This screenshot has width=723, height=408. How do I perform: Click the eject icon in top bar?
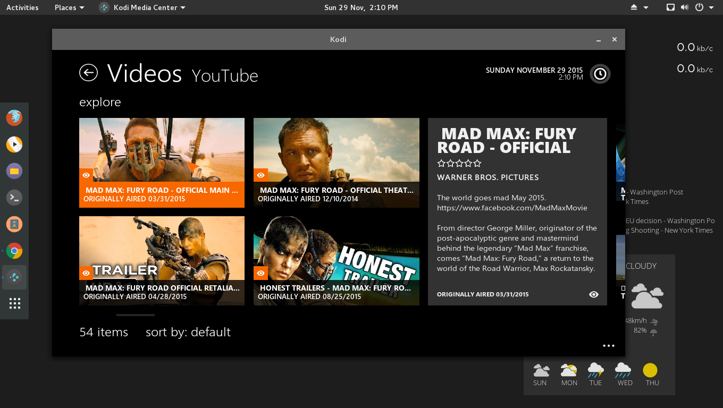pos(634,7)
